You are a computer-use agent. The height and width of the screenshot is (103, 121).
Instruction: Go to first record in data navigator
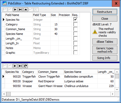5,66
